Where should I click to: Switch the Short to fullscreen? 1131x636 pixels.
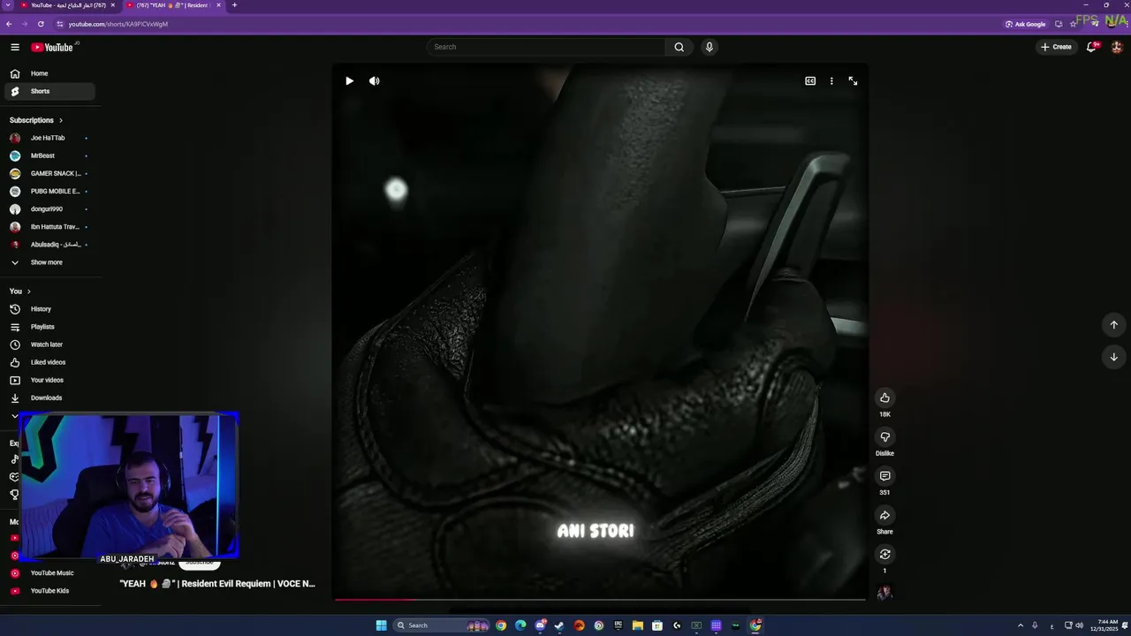coord(853,80)
